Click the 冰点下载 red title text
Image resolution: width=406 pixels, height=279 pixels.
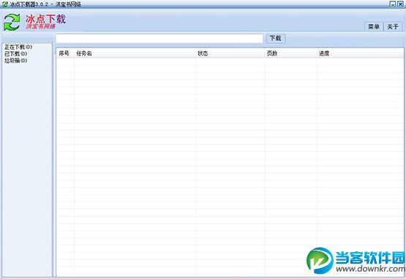45,19
